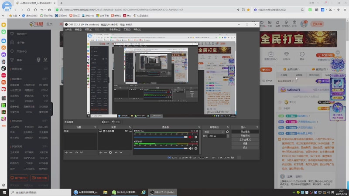Mute 桌面音频 speaker icon
This screenshot has height=196, width=349.
pos(191,149)
